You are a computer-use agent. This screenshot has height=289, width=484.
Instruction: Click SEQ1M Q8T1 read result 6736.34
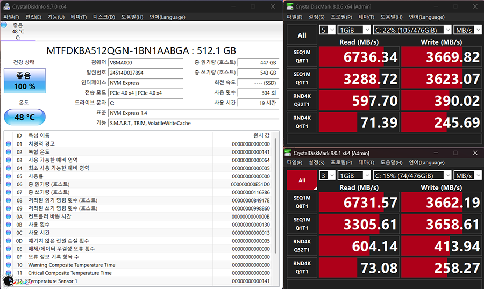pos(359,57)
